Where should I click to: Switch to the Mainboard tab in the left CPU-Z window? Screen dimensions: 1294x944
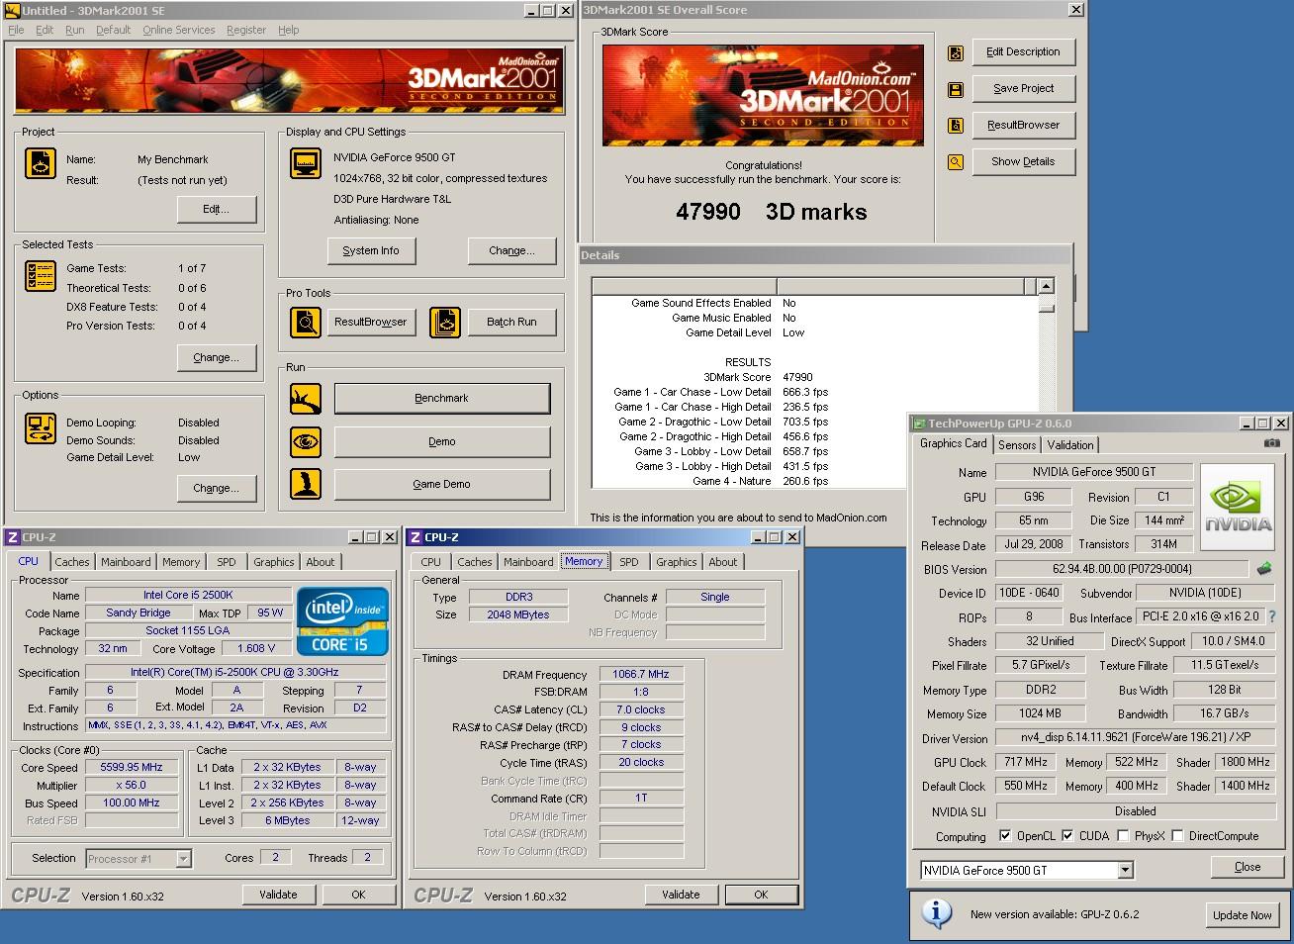point(126,562)
